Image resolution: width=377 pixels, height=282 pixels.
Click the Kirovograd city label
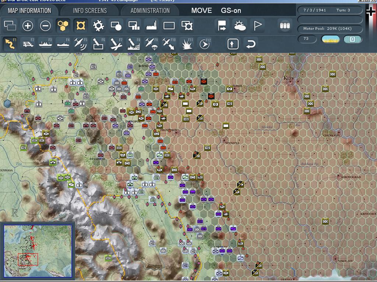click(351, 177)
